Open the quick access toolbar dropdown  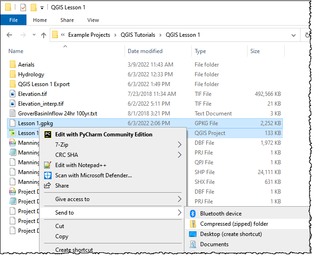pyautogui.click(x=42, y=8)
